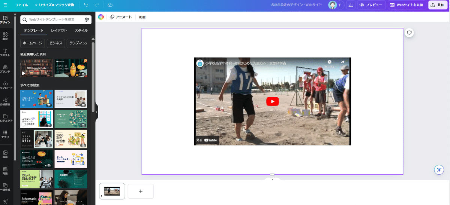Choose the プロジェクトタイトル template thumbnail

[x=36, y=99]
